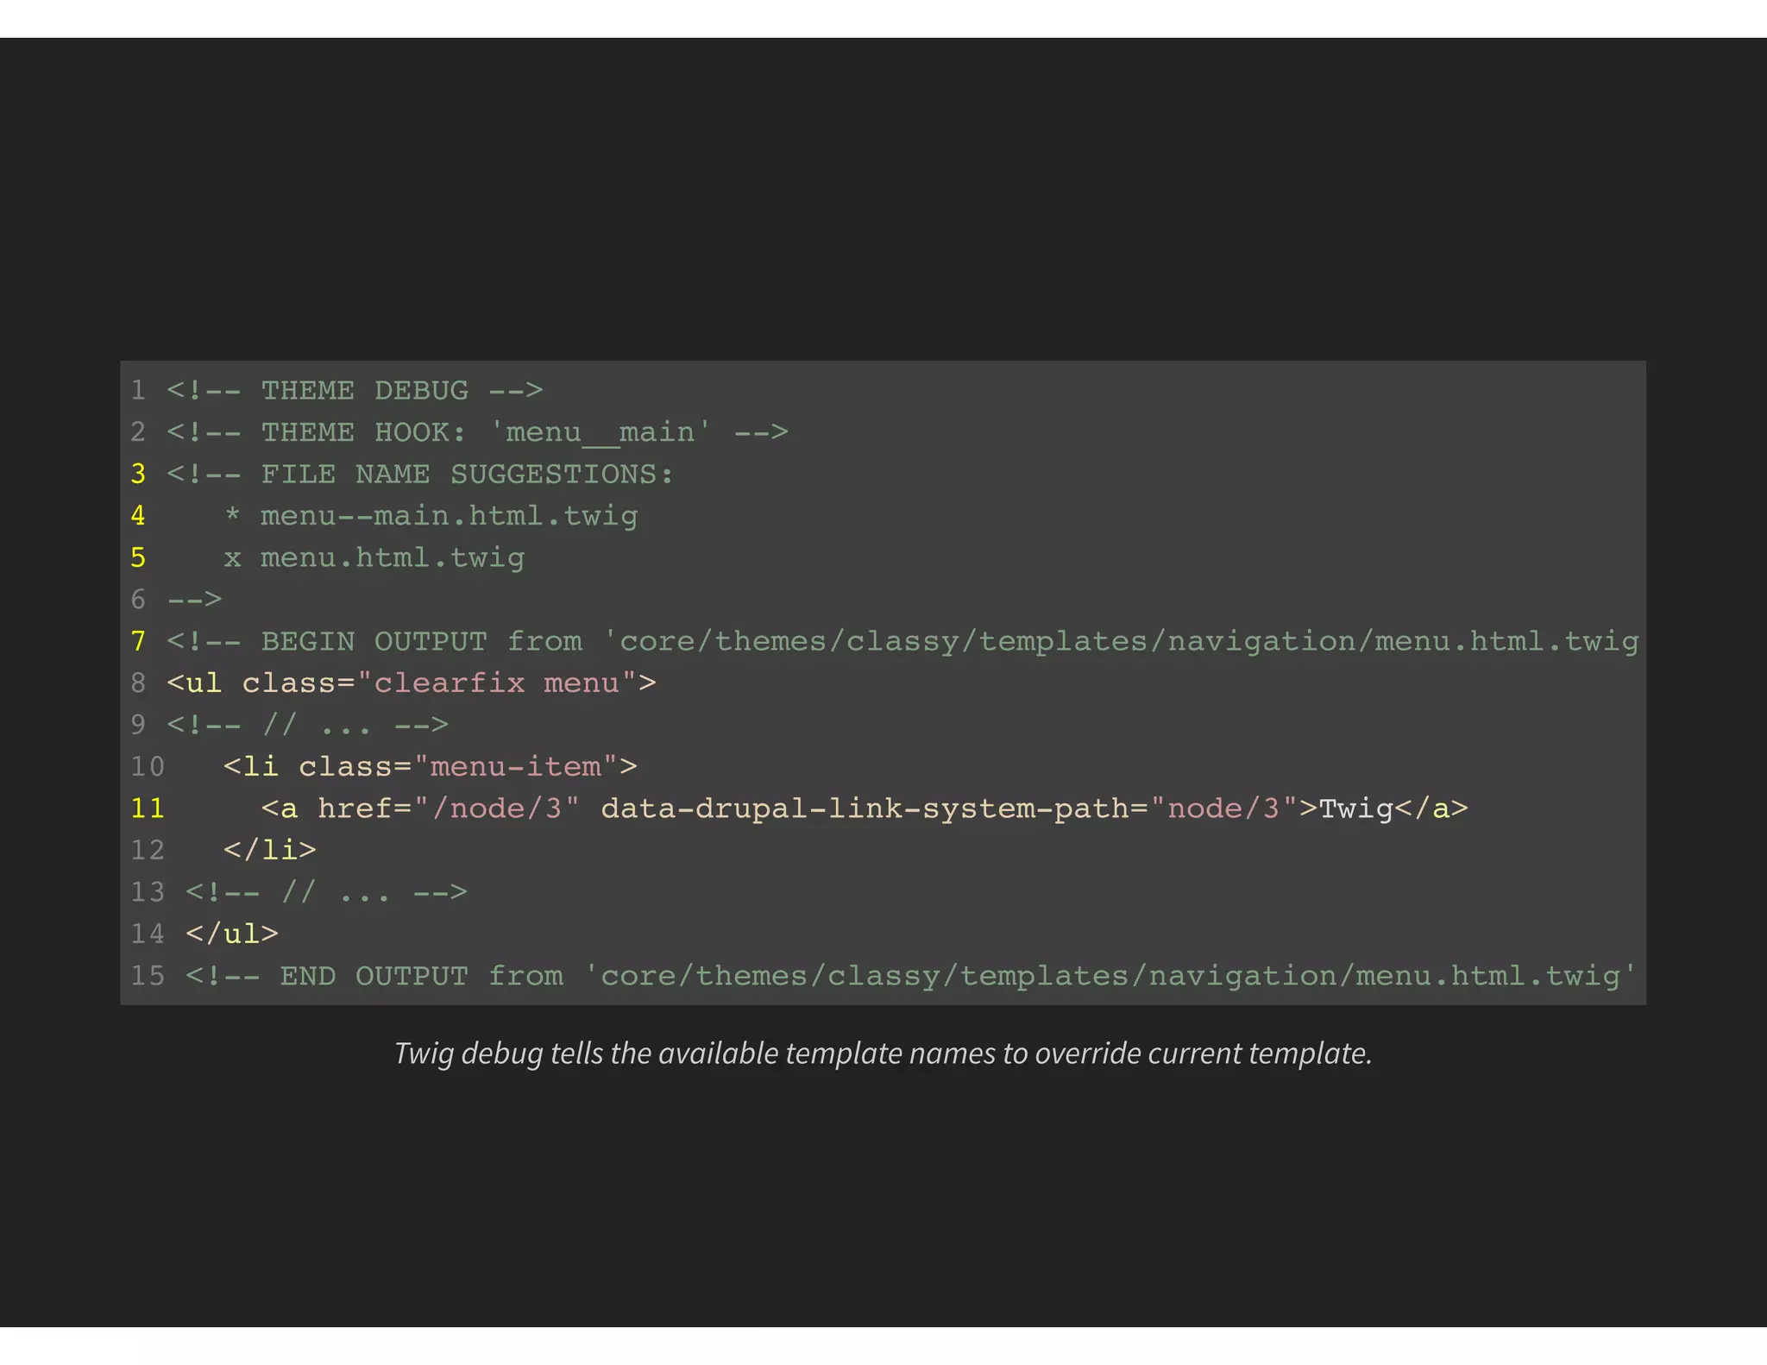Click highlighted line number 4

coord(138,515)
